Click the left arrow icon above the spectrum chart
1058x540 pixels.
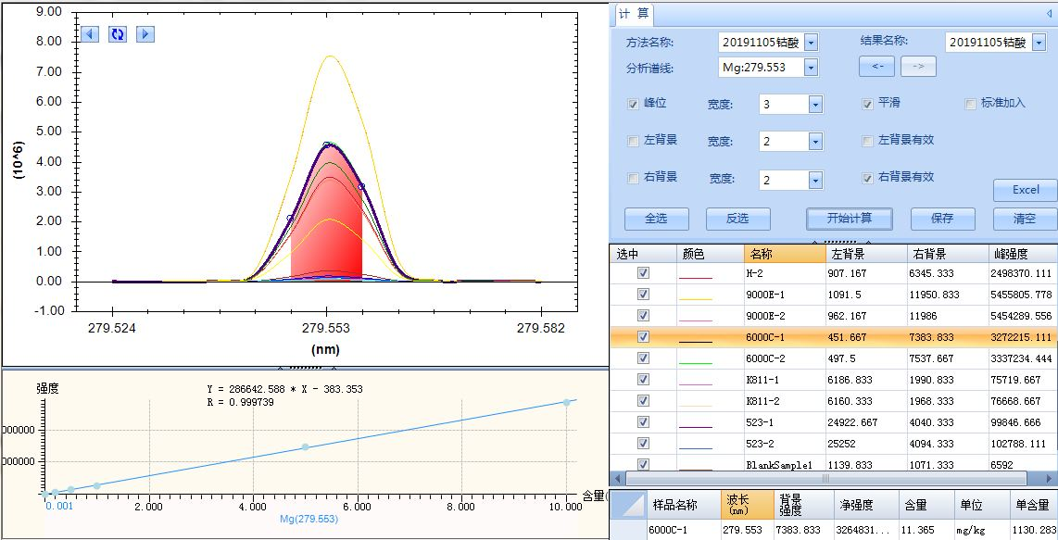[90, 34]
